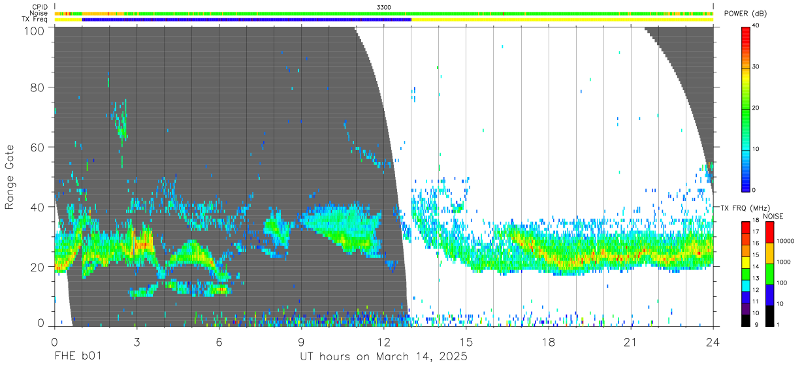
Task: Click the 20 tick on Range Gate axis
Action: [x=37, y=267]
